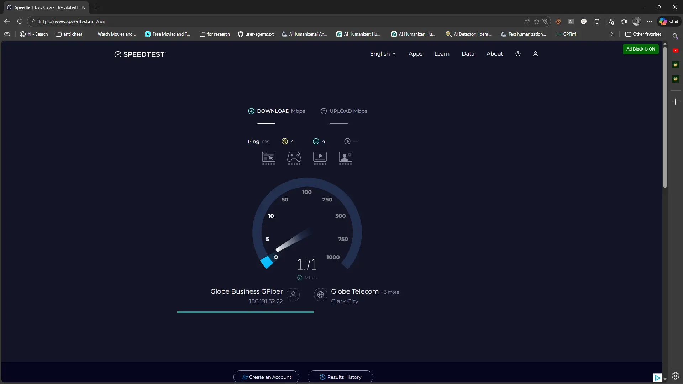Click the Globe Telecom server name

[x=355, y=291]
